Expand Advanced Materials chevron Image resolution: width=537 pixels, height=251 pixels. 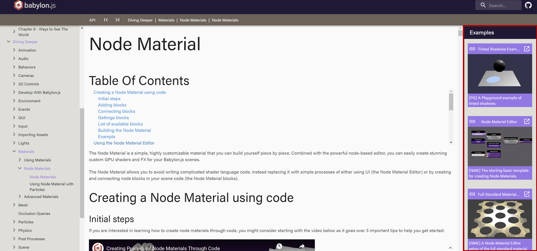20,196
